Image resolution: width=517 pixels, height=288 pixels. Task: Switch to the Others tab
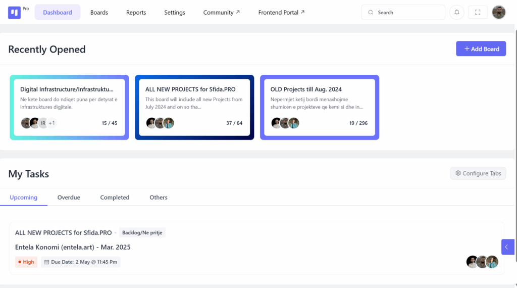tap(158, 197)
